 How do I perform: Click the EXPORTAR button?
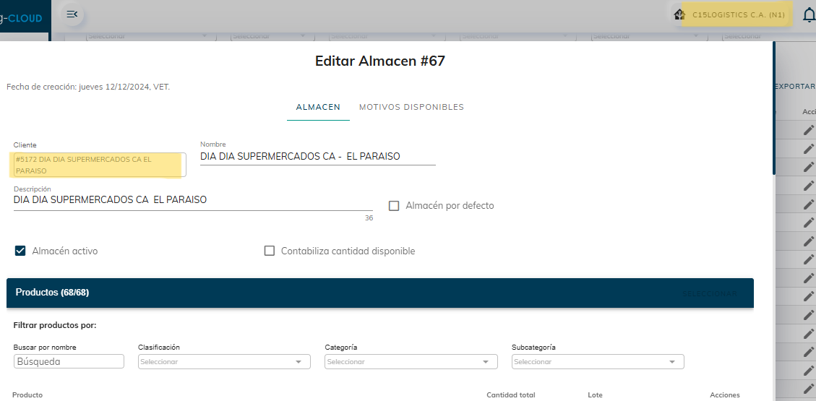pyautogui.click(x=794, y=87)
